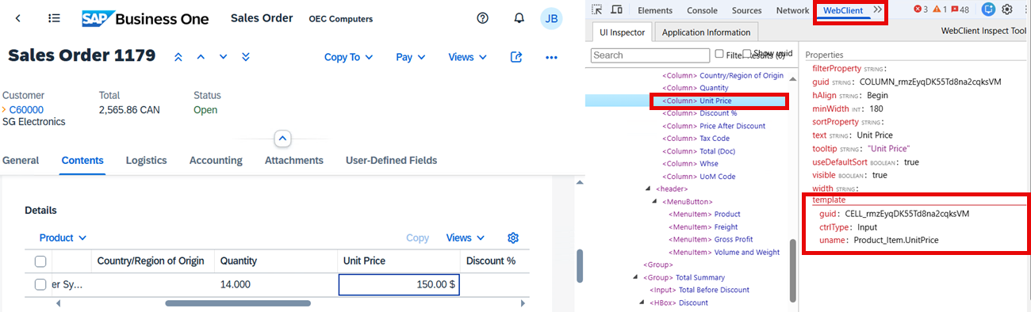Click the Unit Price cell 150.00 $
This screenshot has width=1031, height=312.
pyautogui.click(x=399, y=284)
